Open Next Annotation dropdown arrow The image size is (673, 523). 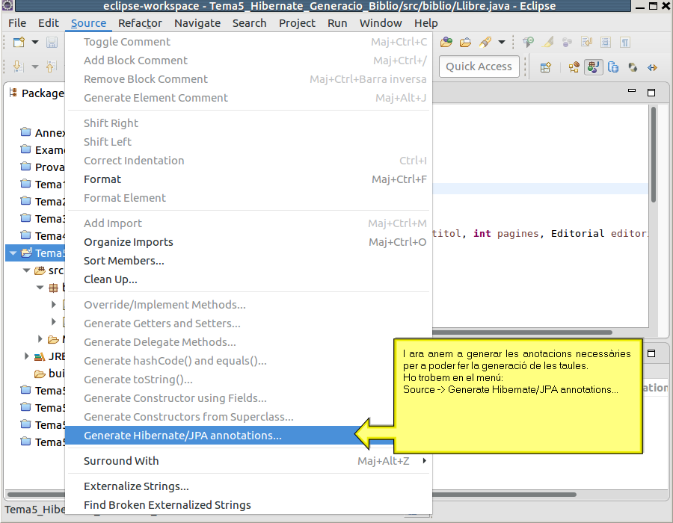pyautogui.click(x=35, y=67)
